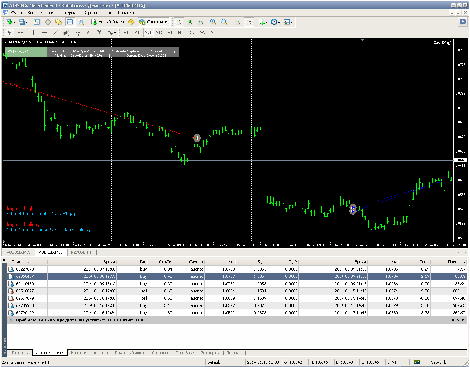Select the Fibonacci retracement tool

(77, 32)
